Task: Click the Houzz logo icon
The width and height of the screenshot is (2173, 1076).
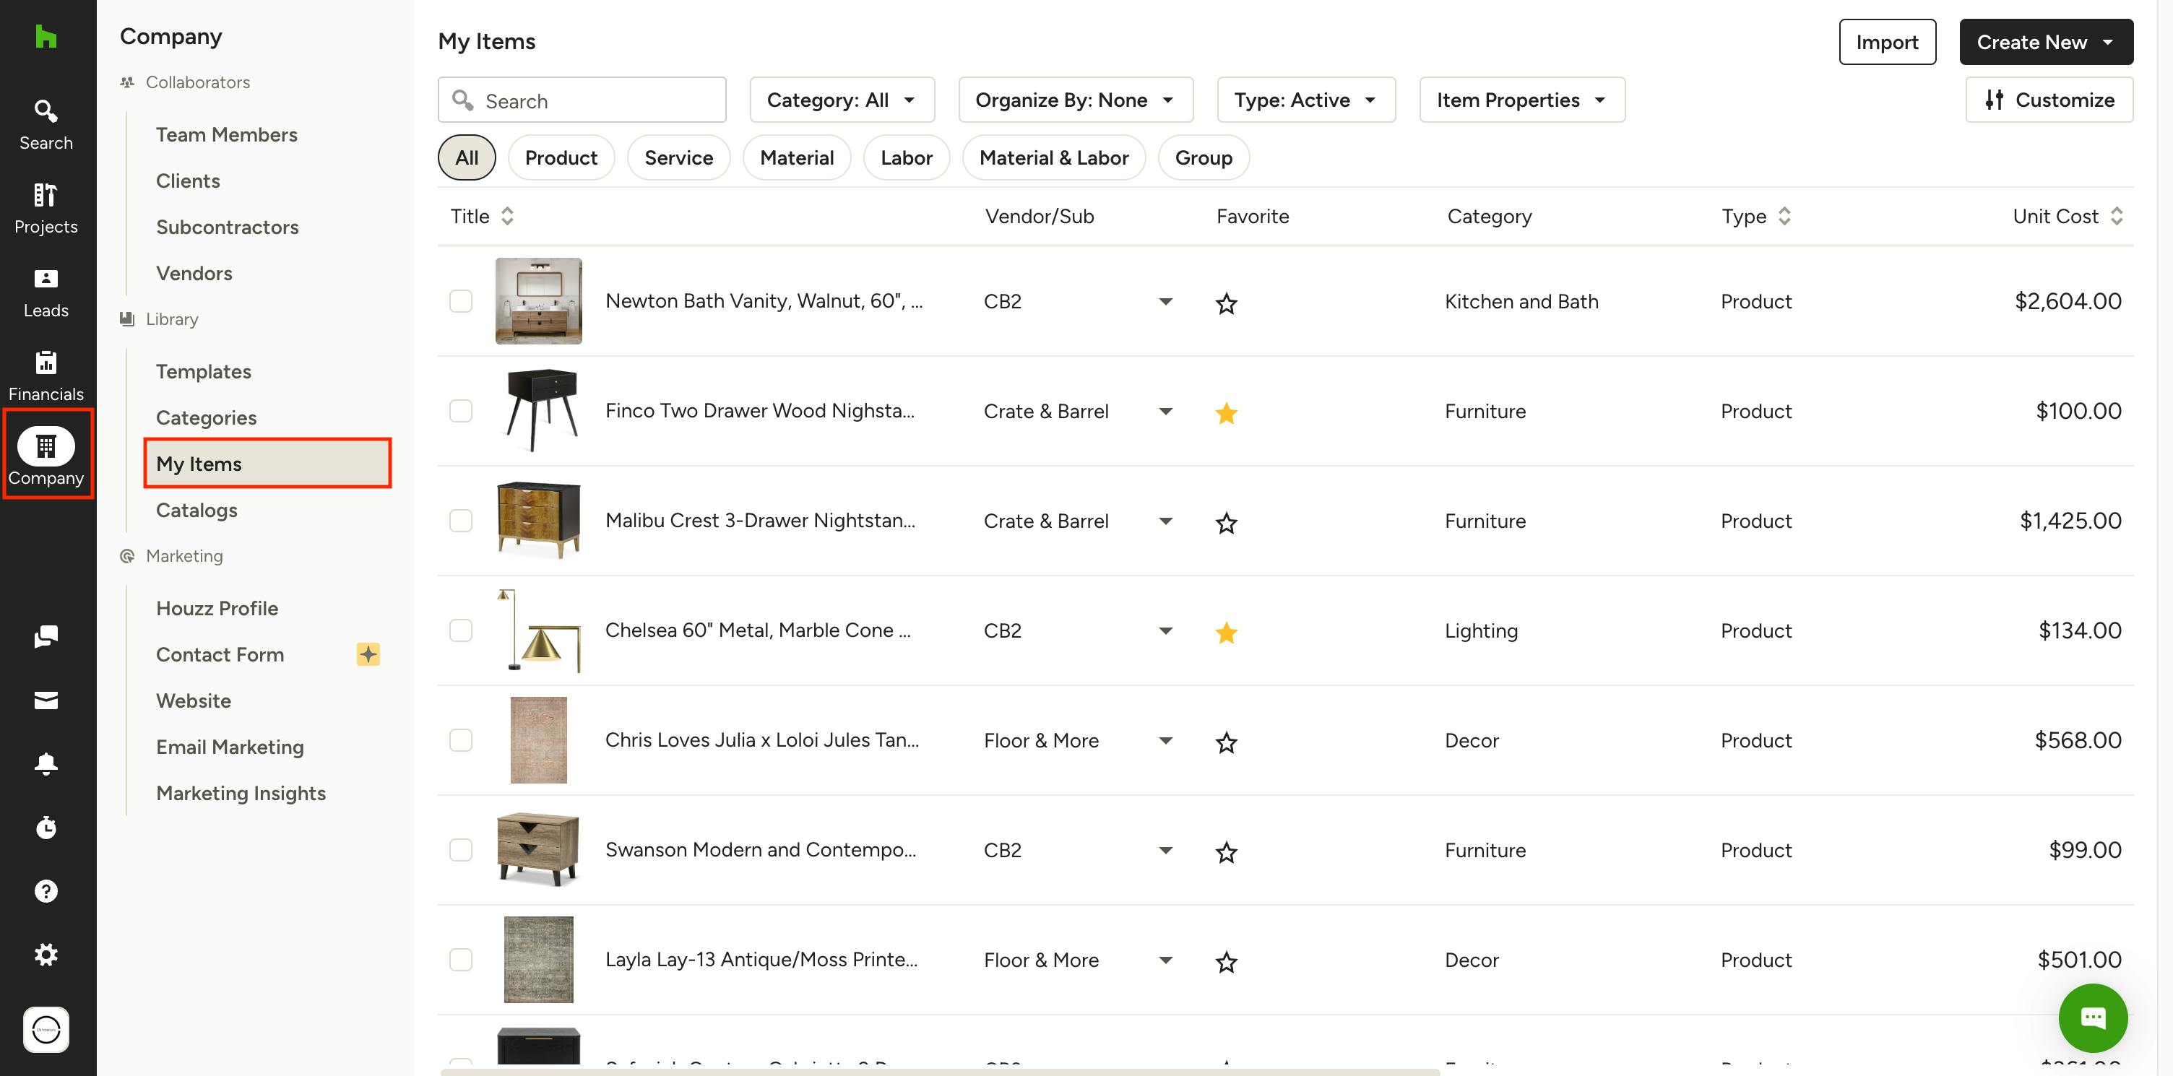Action: click(x=46, y=36)
